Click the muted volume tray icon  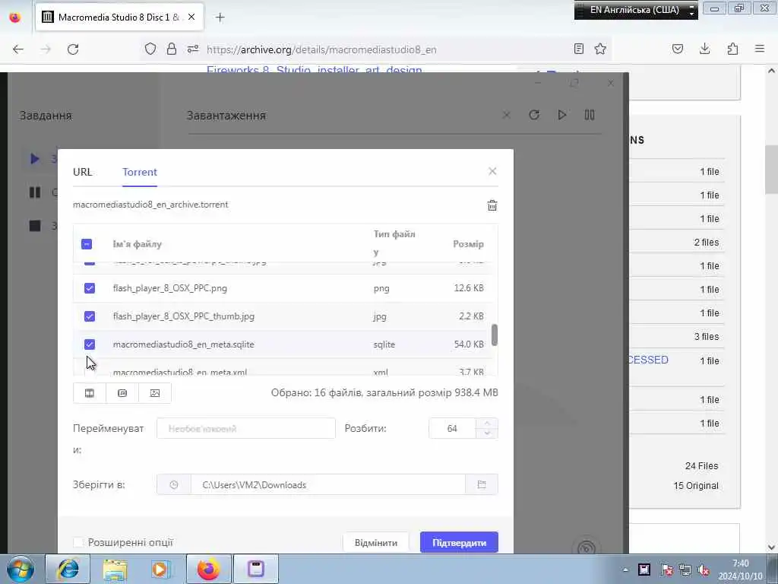click(x=703, y=570)
